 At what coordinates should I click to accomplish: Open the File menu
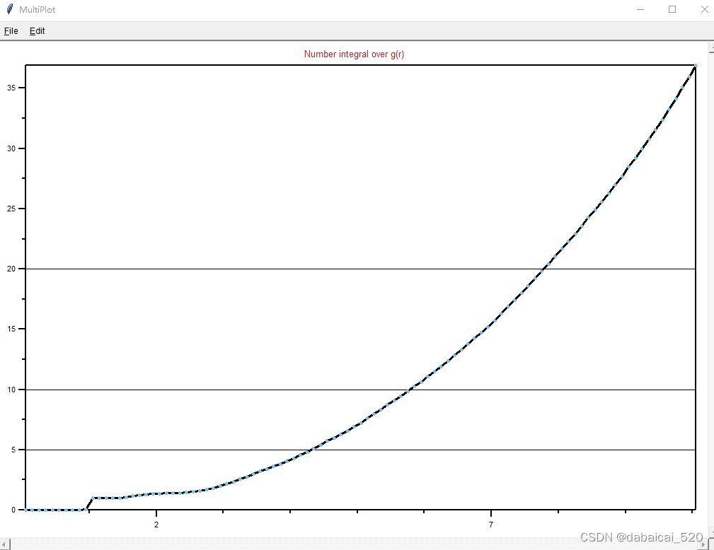point(11,31)
